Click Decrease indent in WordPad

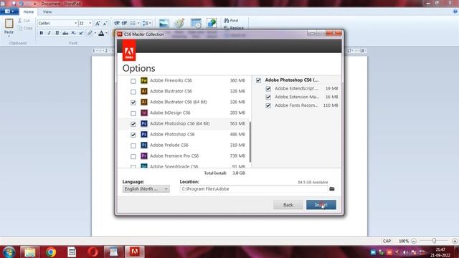(x=117, y=23)
